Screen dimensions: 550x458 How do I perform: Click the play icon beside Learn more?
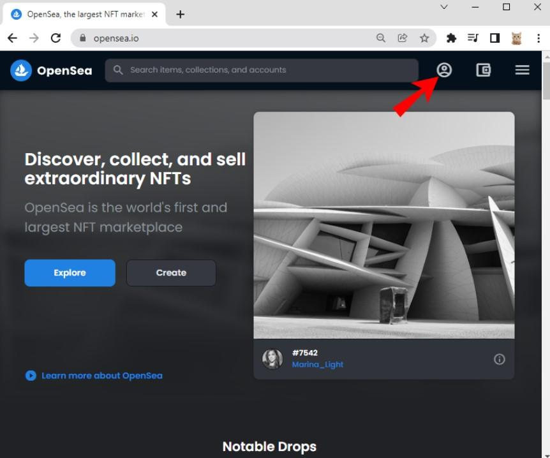pos(31,376)
